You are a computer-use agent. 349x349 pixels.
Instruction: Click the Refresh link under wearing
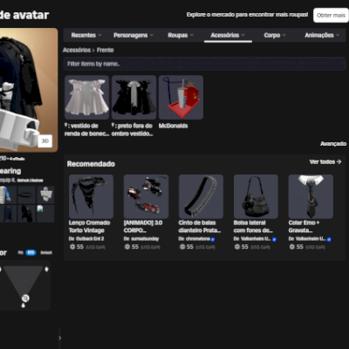coord(23,181)
